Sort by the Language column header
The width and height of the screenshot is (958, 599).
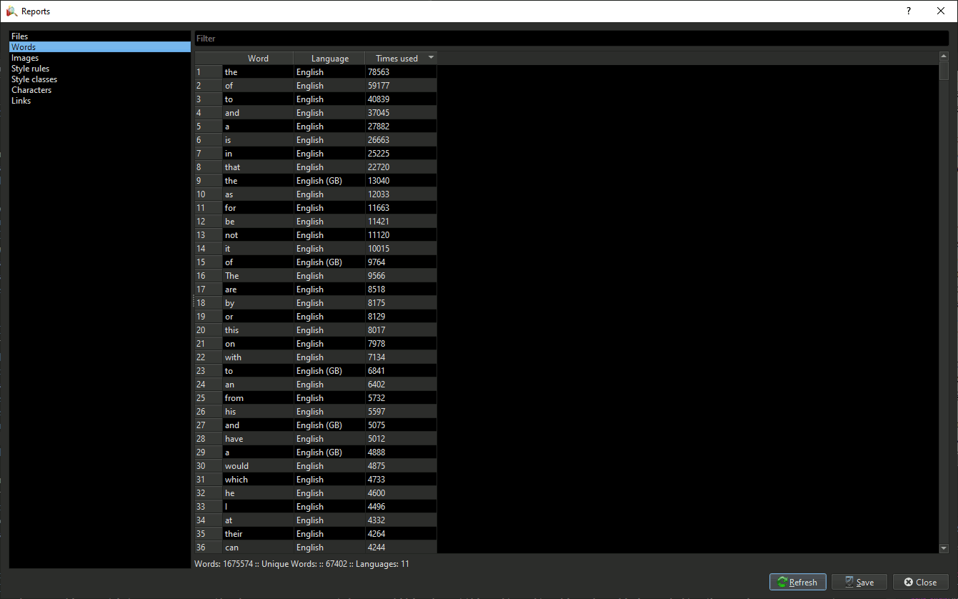tap(330, 59)
